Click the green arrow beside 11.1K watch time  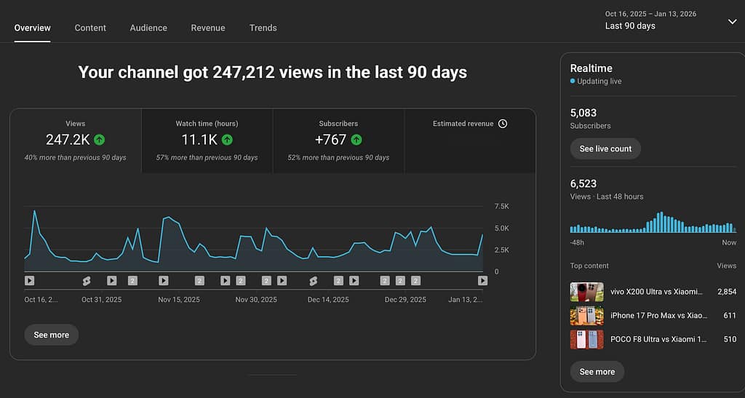point(228,140)
